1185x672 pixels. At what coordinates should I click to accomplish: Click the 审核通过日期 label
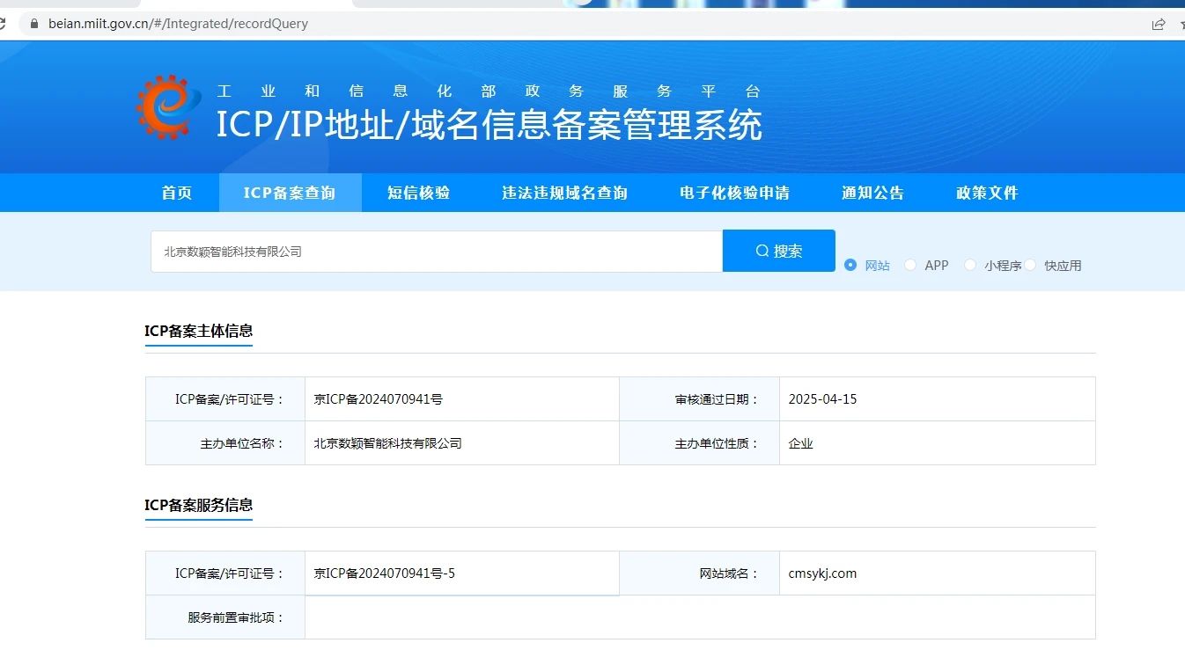tap(717, 399)
